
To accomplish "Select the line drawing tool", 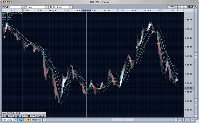I will (169, 7).
